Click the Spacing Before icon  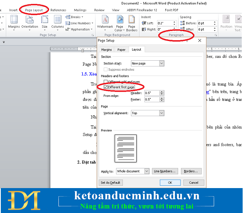tap(183, 23)
